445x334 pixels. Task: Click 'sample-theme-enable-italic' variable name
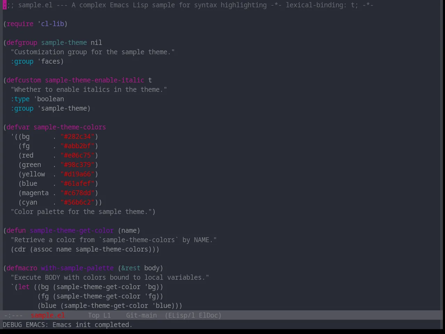coord(95,80)
